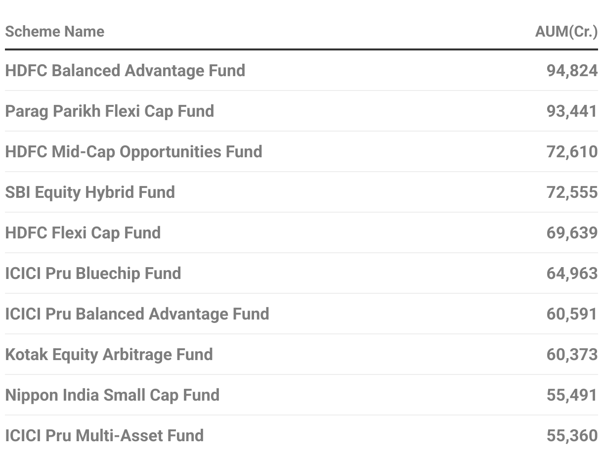Open Nippon India Small Cap Fund

[x=112, y=395]
